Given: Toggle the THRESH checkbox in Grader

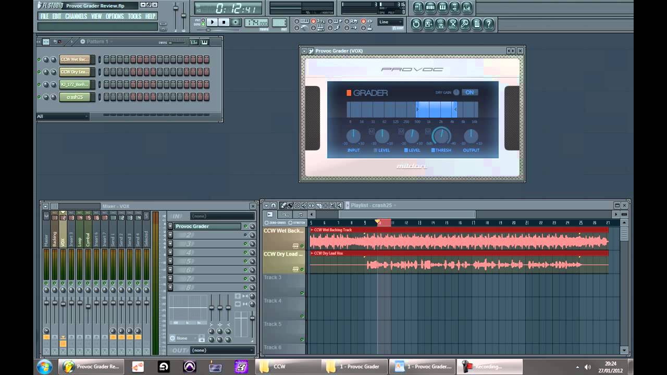Looking at the screenshot, I should tap(433, 150).
